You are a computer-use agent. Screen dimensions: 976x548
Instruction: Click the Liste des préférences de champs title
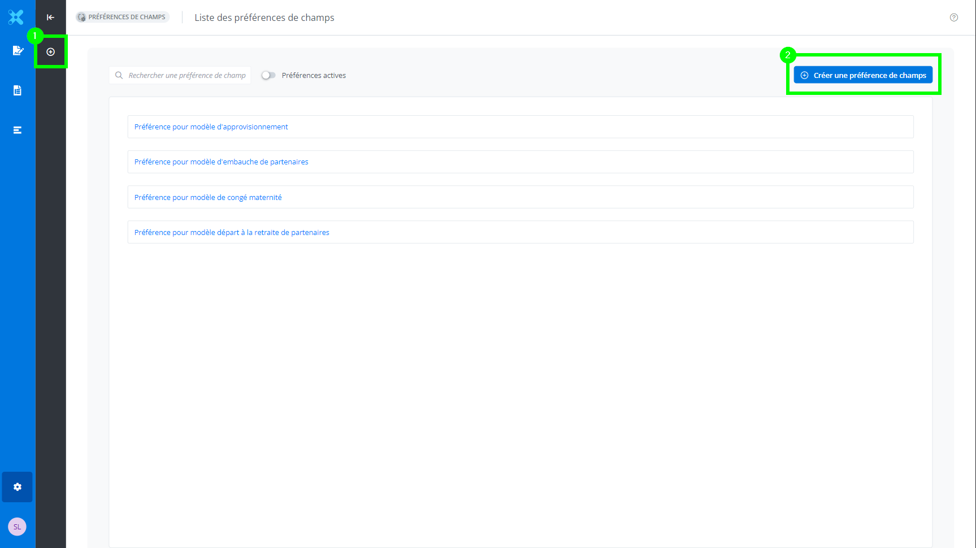264,18
